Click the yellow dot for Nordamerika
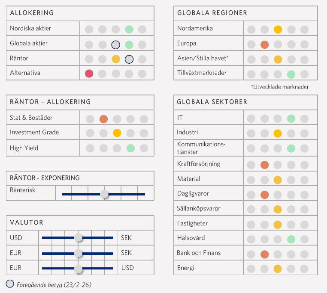This screenshot has width=327, height=293. (278, 30)
